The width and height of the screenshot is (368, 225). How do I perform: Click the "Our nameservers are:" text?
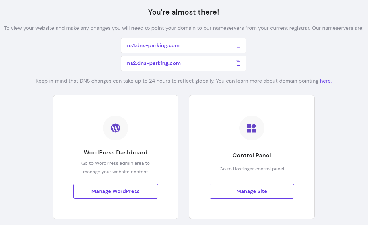point(337,28)
